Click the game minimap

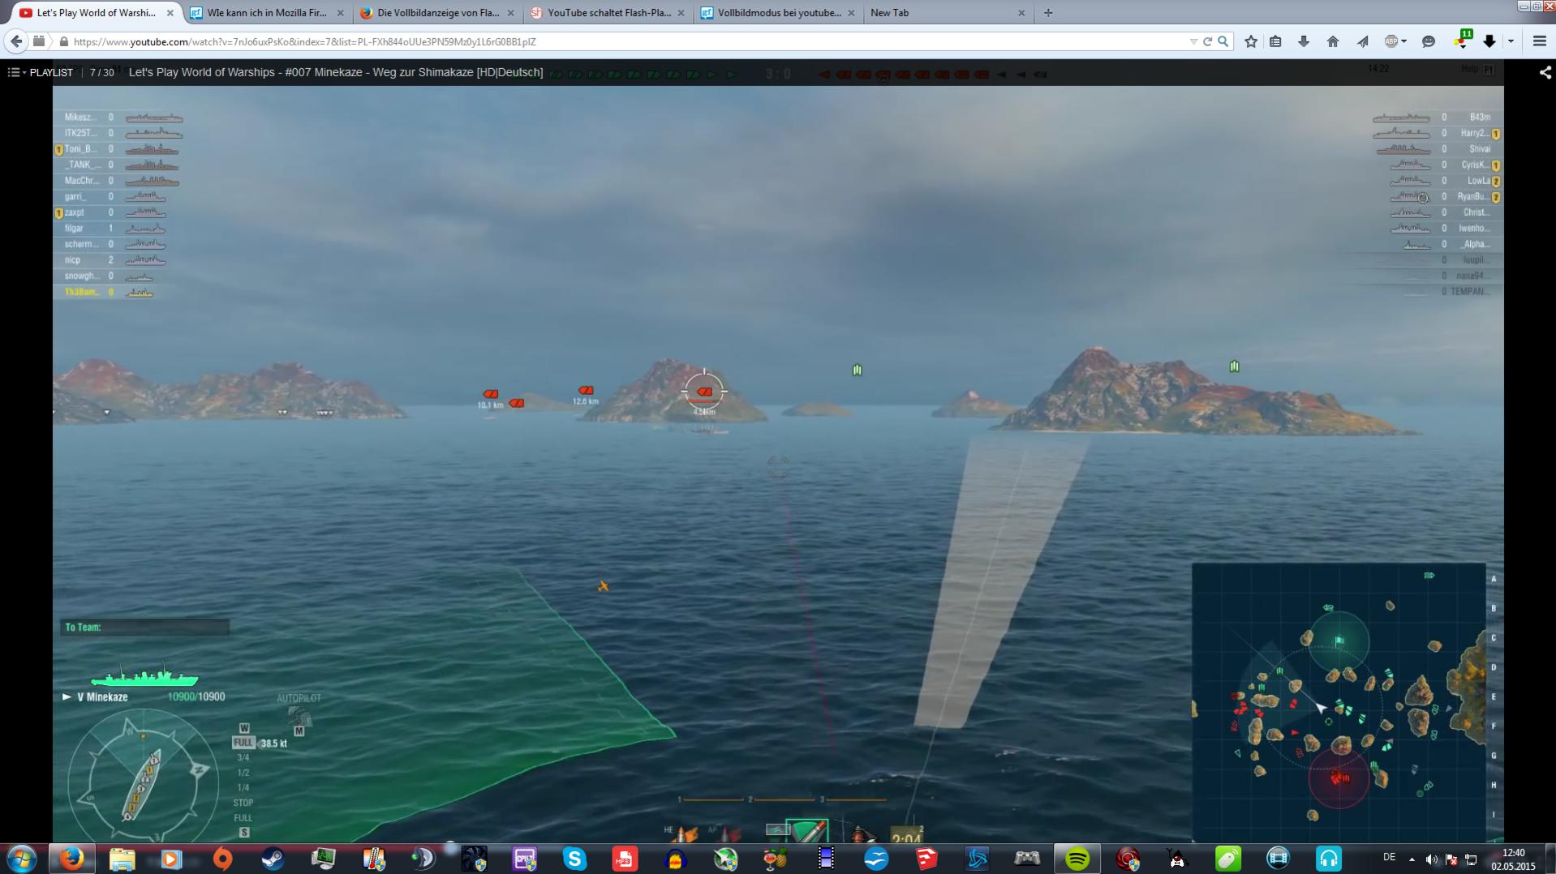1339,702
